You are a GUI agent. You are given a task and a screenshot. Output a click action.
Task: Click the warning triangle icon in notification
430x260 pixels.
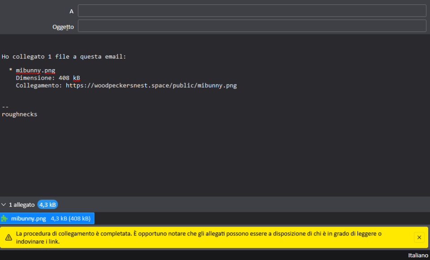click(9, 237)
